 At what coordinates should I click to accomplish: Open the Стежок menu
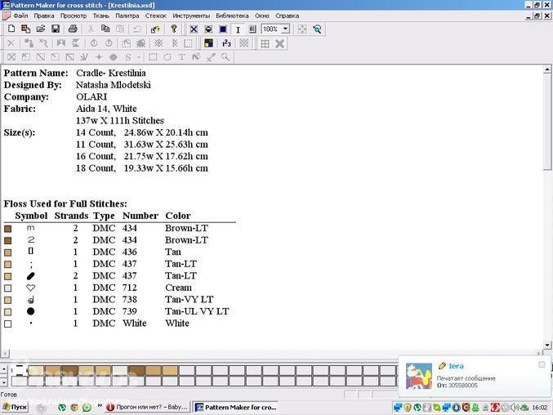[155, 16]
